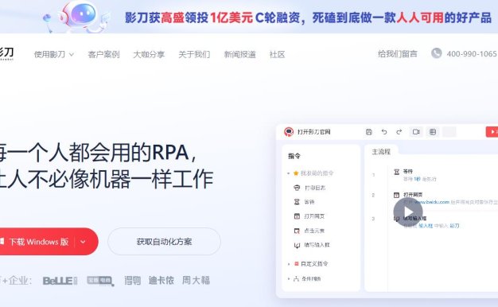The width and height of the screenshot is (498, 307).
Task: Click the 国美电器 brand logo
Action: coord(100,281)
